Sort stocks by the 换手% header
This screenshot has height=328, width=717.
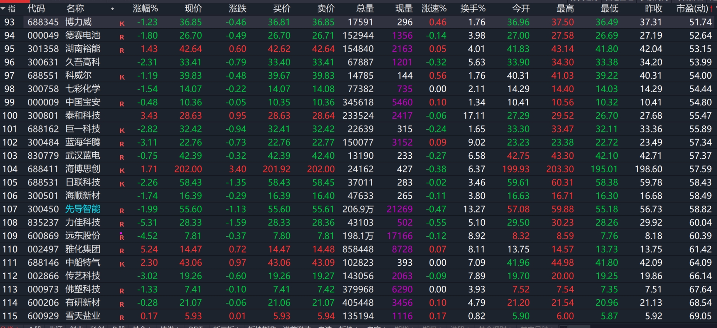473,9
